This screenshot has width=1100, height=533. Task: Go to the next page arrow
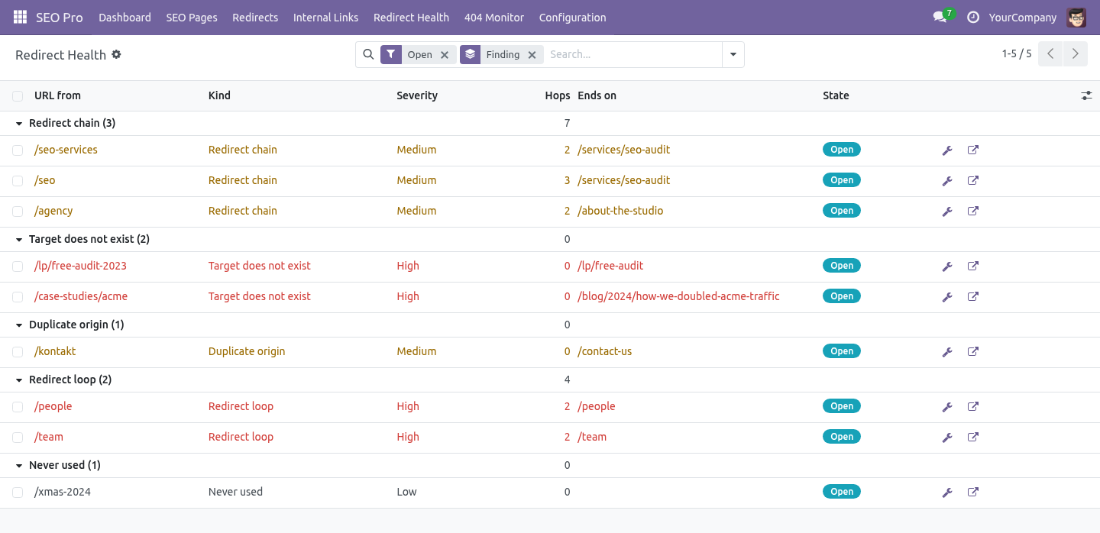coord(1075,53)
